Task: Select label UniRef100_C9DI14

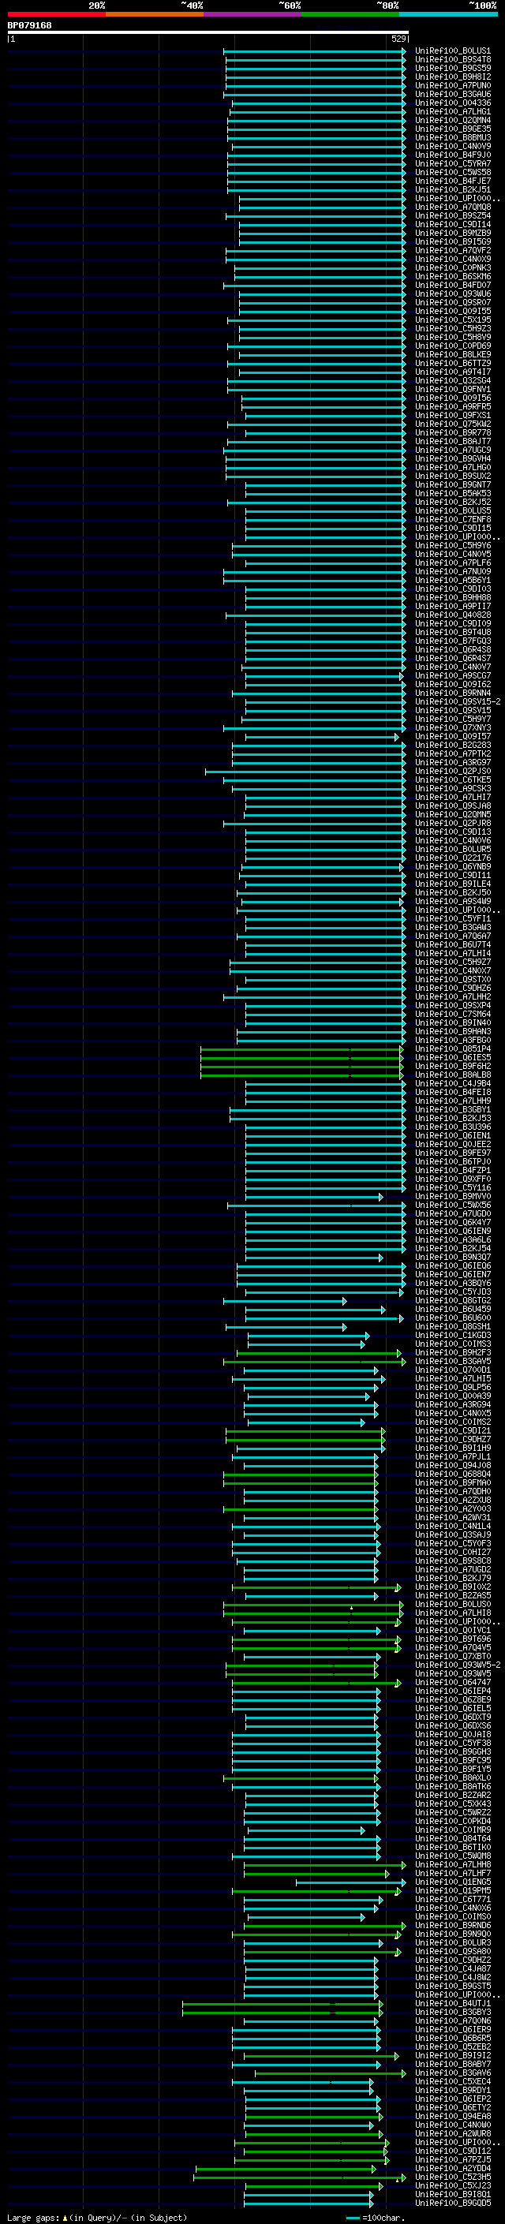Action: pos(452,225)
